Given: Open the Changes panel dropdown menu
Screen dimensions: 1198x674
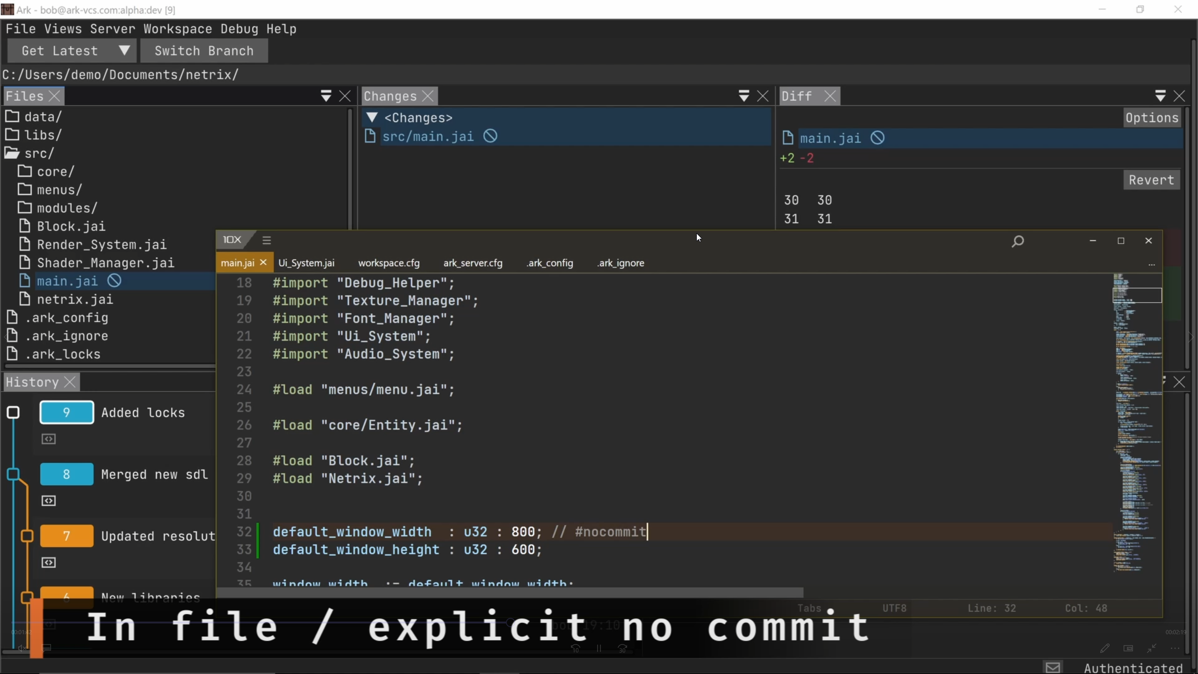Looking at the screenshot, I should (744, 96).
